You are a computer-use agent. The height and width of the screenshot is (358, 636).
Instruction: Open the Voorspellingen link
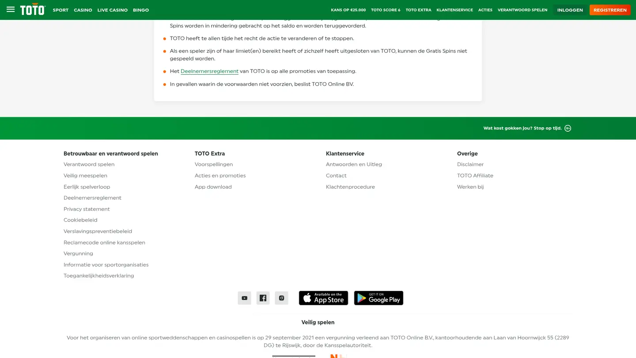tap(214, 164)
